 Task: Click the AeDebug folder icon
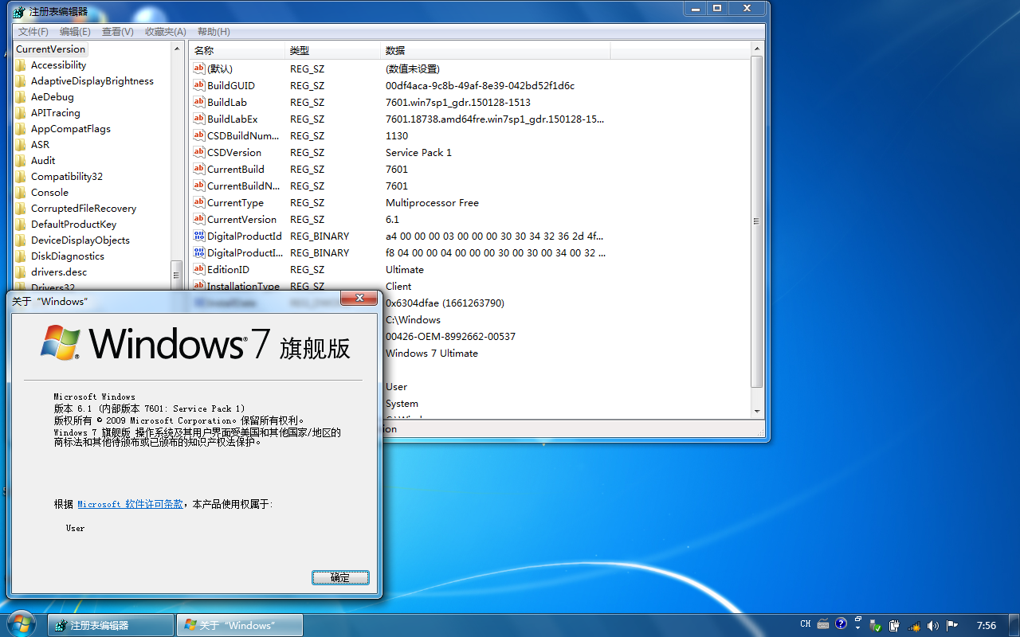21,97
